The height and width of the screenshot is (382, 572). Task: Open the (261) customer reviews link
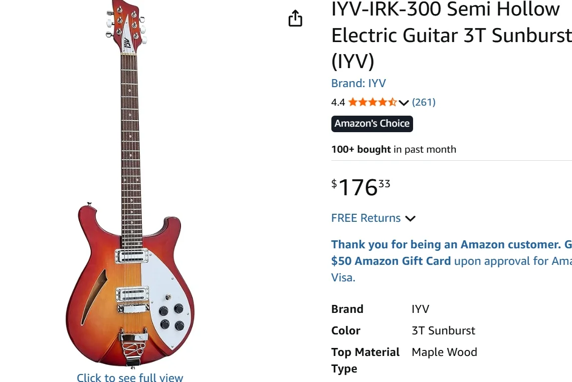click(x=424, y=102)
